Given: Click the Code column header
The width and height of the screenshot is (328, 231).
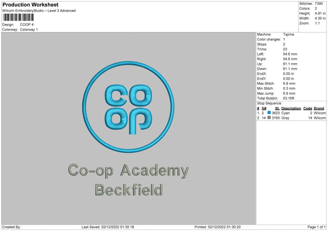Looking at the screenshot, I should coord(307,108).
